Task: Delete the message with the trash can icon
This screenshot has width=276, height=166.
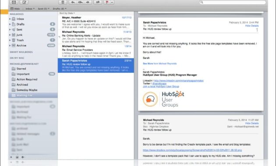Action: [63, 2]
